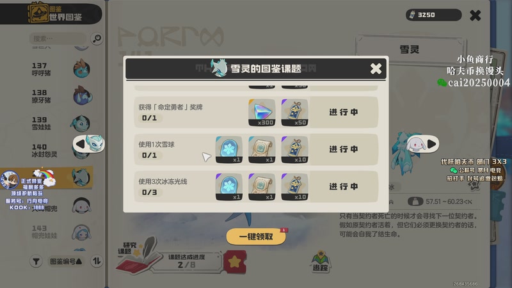
Task: Click 进行中 status for 命定勇者 task
Action: click(x=344, y=113)
